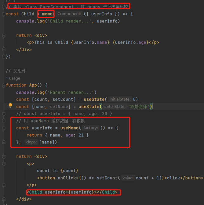204x205 pixels.
Task: Click the yellow lightbulb intention icon
Action: [x=10, y=105]
